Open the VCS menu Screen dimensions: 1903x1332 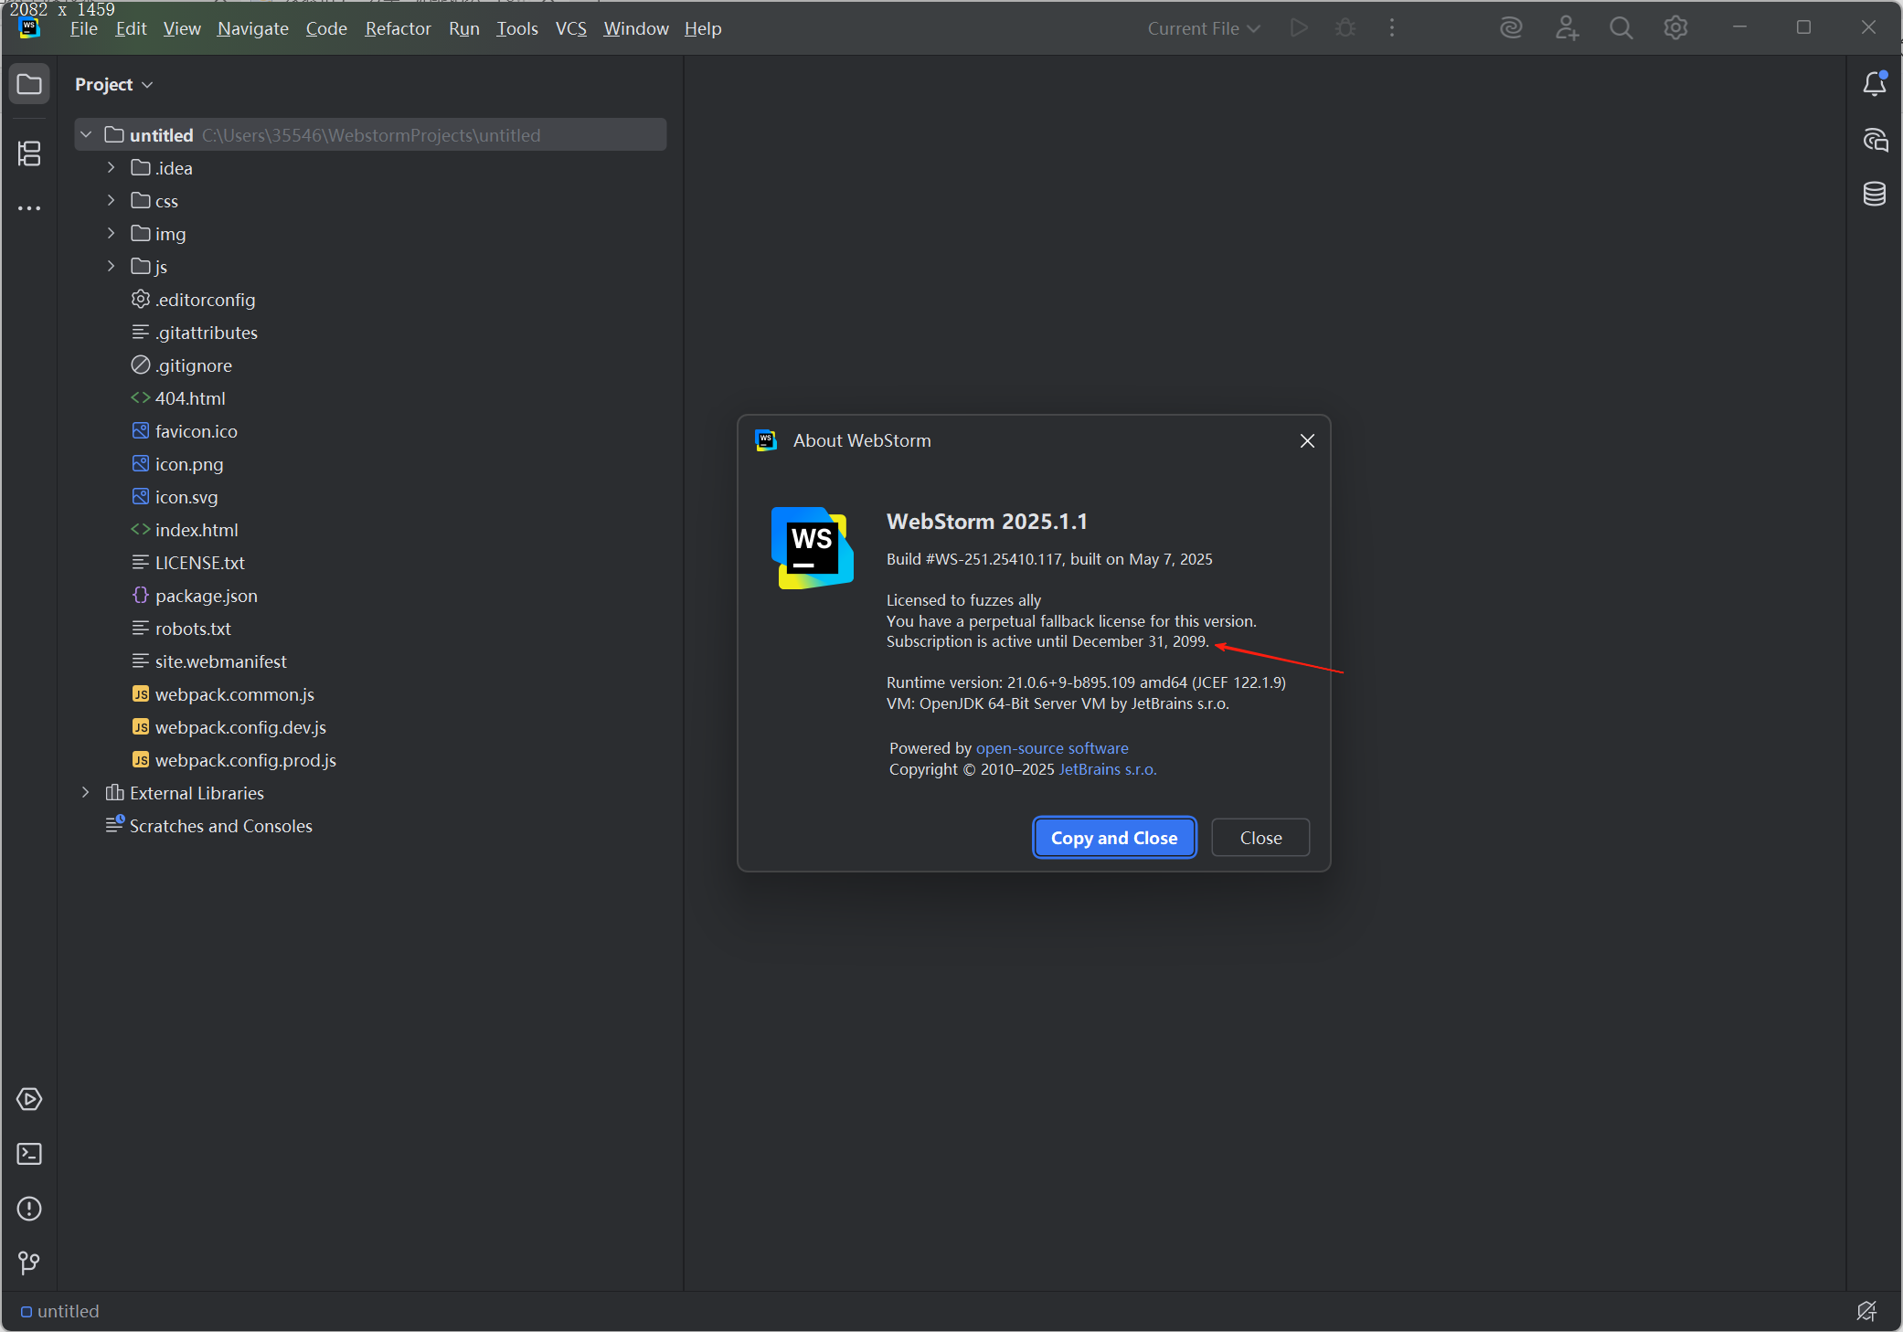(x=571, y=28)
